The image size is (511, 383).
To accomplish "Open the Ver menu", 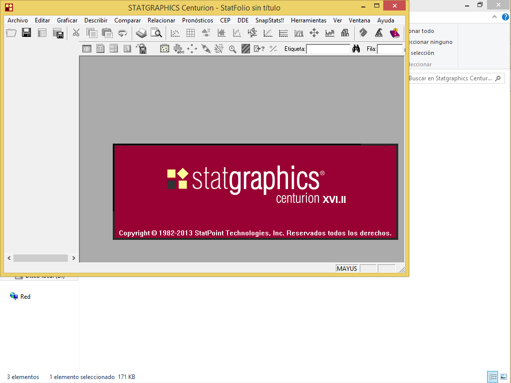I will pos(338,20).
